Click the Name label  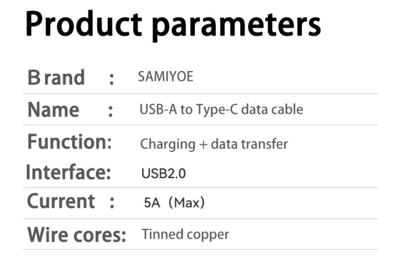(x=53, y=109)
